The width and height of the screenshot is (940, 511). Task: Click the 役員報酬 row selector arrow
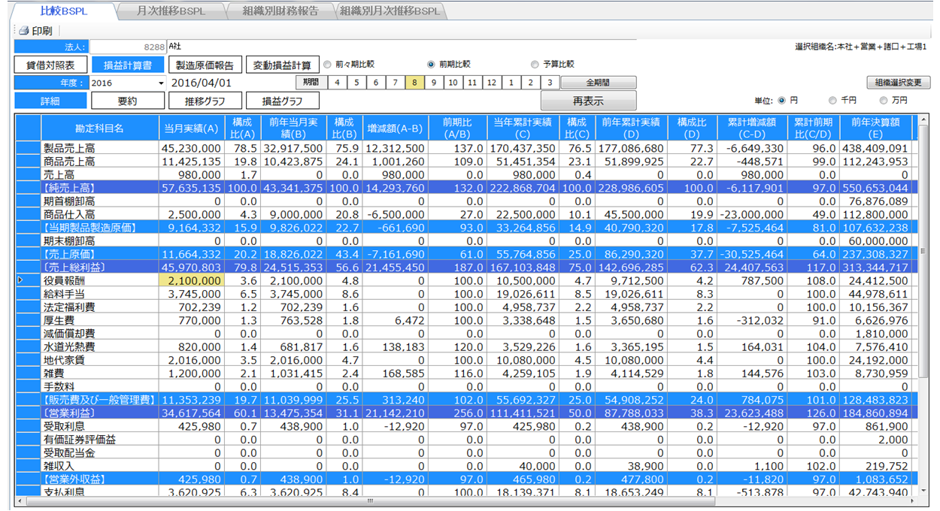[x=20, y=280]
